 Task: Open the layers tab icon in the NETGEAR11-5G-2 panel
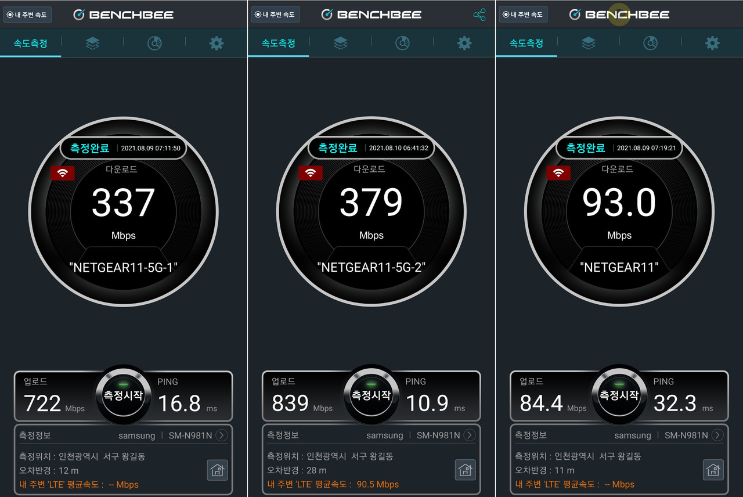point(341,43)
